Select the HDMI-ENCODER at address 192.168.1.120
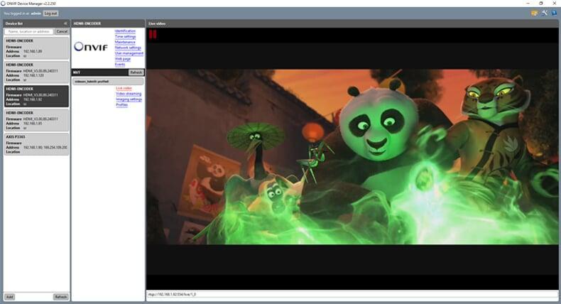The height and width of the screenshot is (304, 561). 36,72
